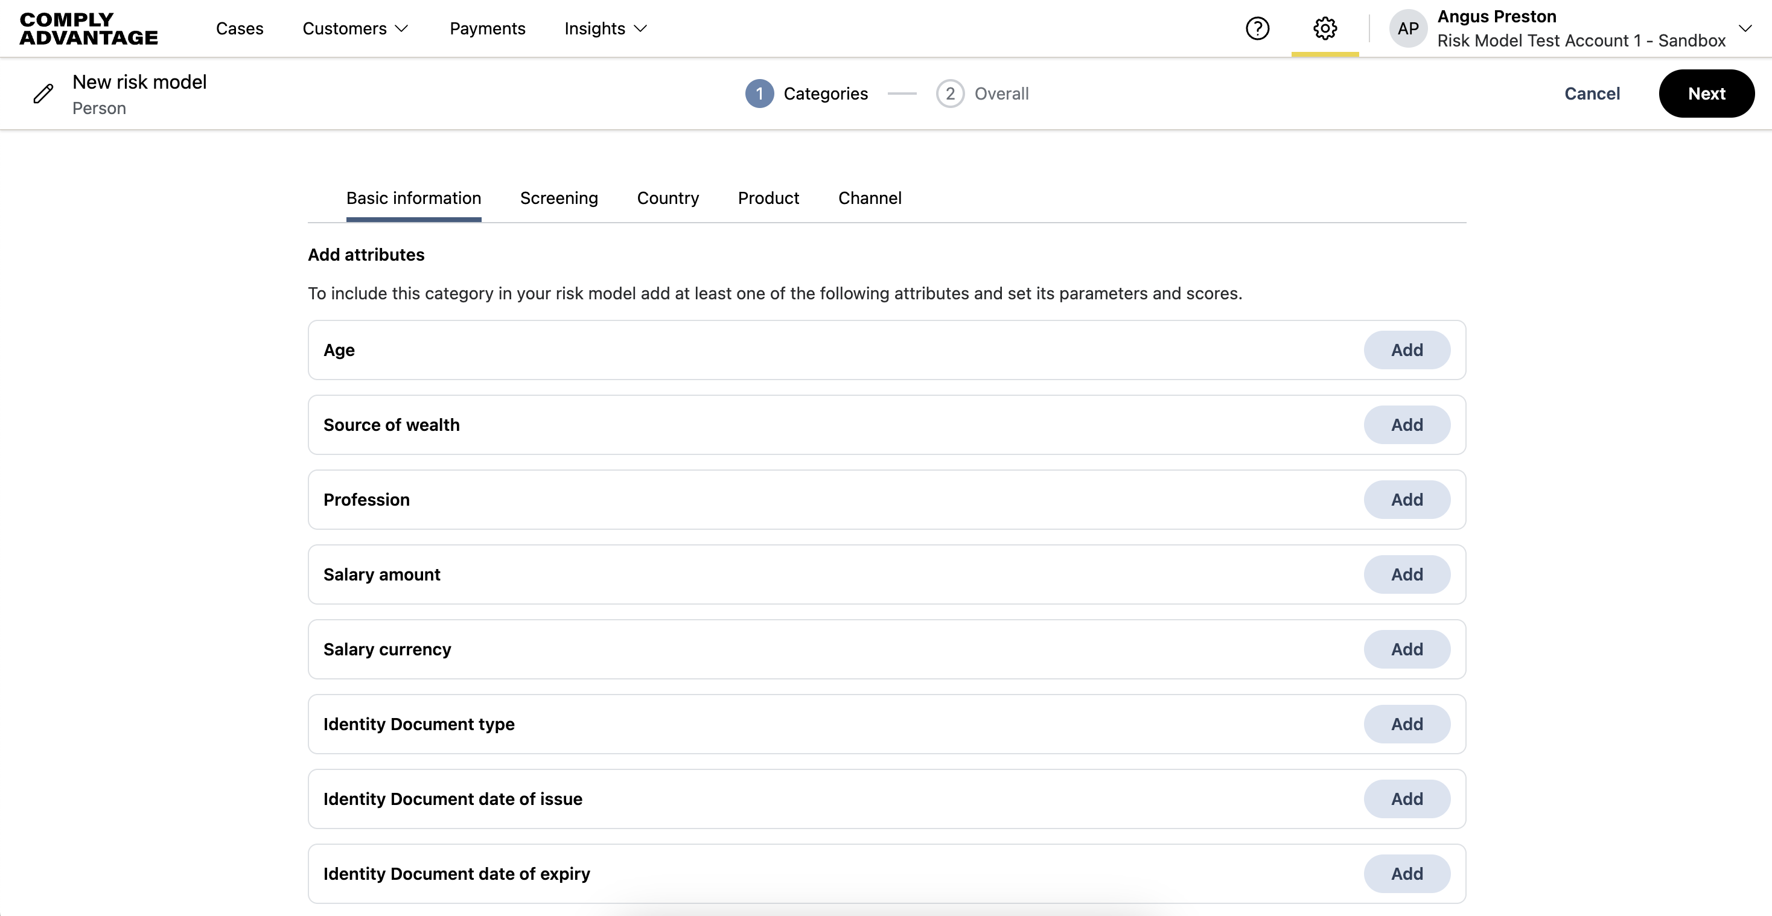
Task: Select the Channel tab
Action: tap(869, 198)
